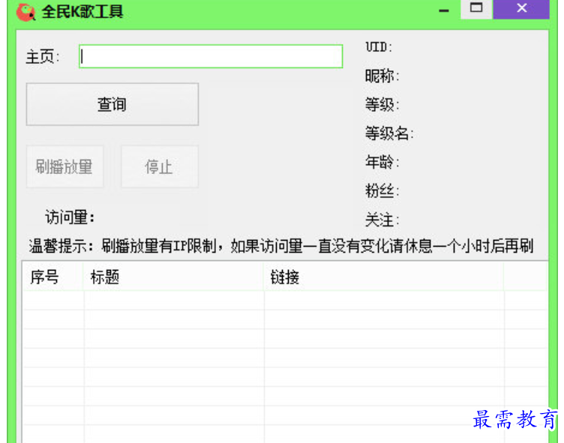Click the UID: label
Viewport: 564px width, 443px height.
click(x=379, y=47)
